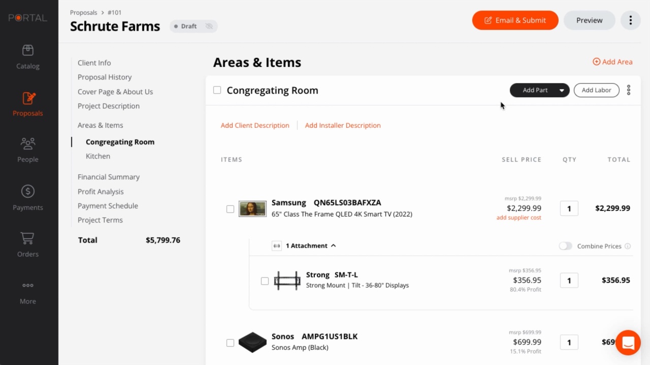
Task: Click the PORTAL logo
Action: [28, 18]
